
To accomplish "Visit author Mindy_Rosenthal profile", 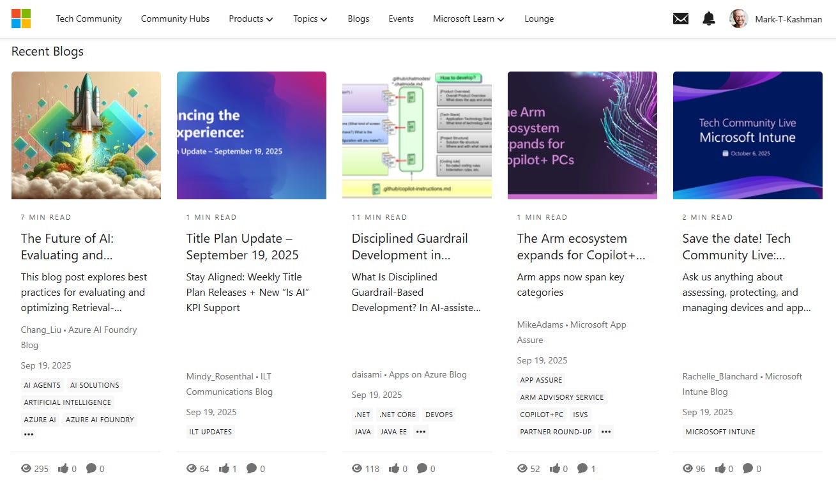I will [219, 376].
